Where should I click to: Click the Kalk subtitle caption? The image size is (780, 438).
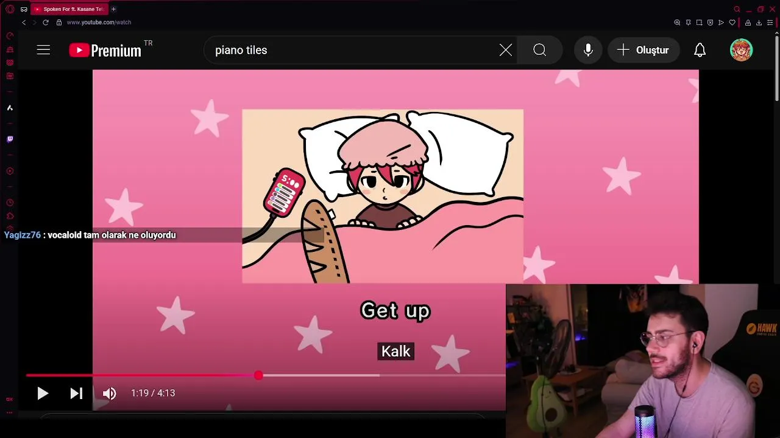point(396,351)
